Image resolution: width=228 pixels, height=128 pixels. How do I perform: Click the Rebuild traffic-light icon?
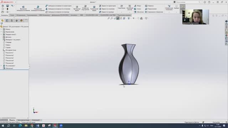7,9
